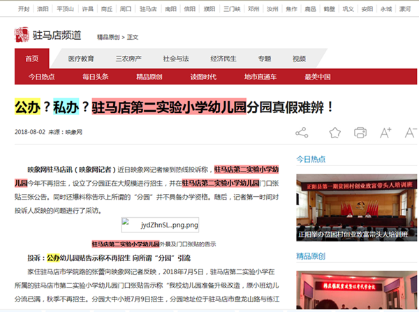
Task: Go to the 鹿邑 city link
Action: pyautogui.click(x=310, y=9)
